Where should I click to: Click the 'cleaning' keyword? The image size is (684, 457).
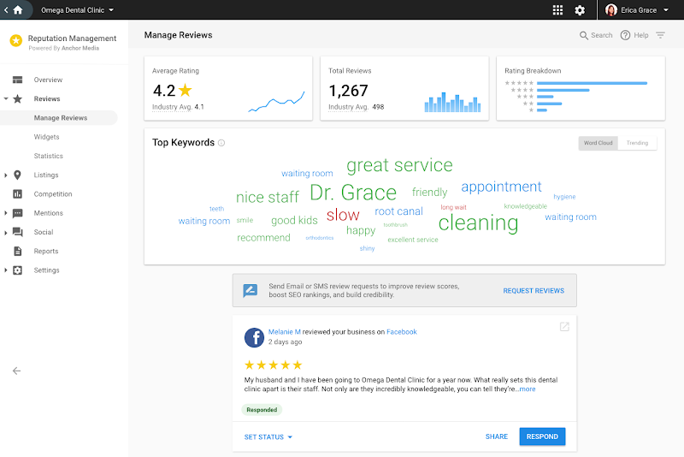pyautogui.click(x=478, y=223)
